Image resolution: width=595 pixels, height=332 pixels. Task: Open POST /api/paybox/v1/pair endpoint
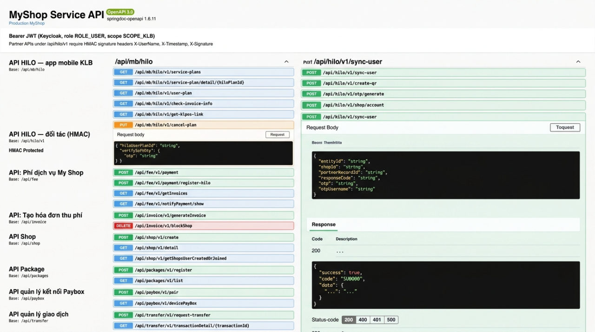pyautogui.click(x=204, y=292)
